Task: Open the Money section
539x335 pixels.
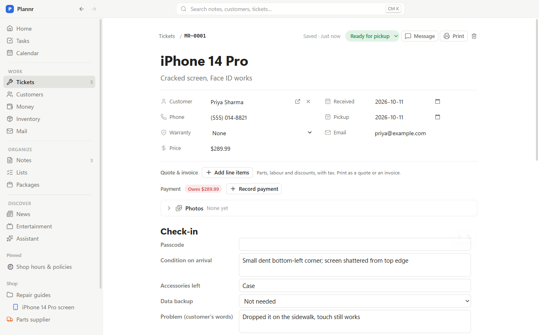Action: tap(49, 107)
